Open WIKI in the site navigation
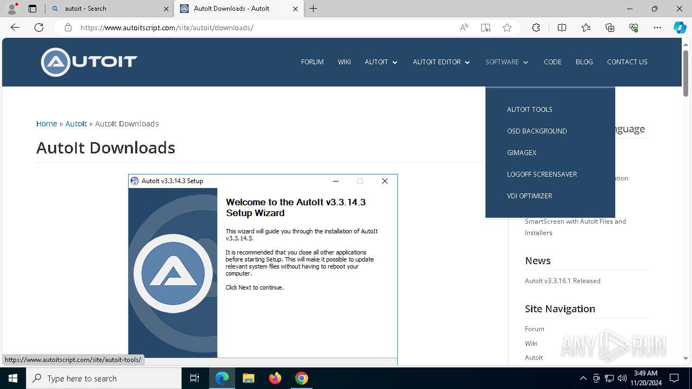The height and width of the screenshot is (389, 692). click(x=344, y=62)
